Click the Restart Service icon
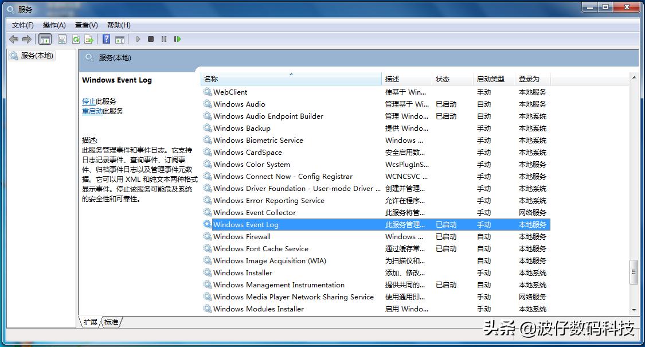 click(x=178, y=39)
